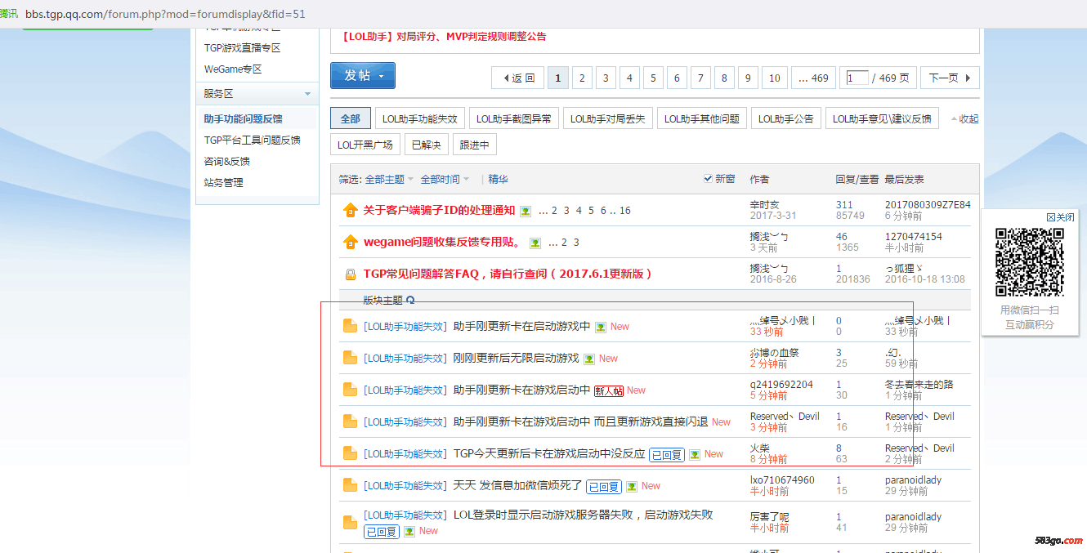Click the folder icon of 而且更新游戏直接闪退 thread
Viewport: 1087px width, 553px height.
[351, 422]
